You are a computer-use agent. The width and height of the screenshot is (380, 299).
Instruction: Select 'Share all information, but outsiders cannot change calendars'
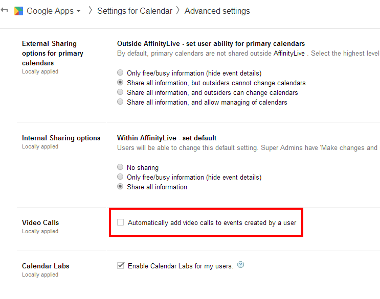pos(120,83)
